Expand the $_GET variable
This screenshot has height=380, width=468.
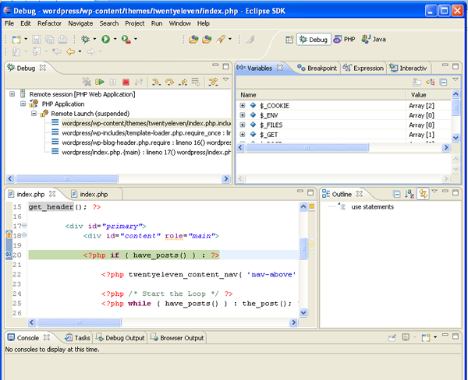pos(243,135)
